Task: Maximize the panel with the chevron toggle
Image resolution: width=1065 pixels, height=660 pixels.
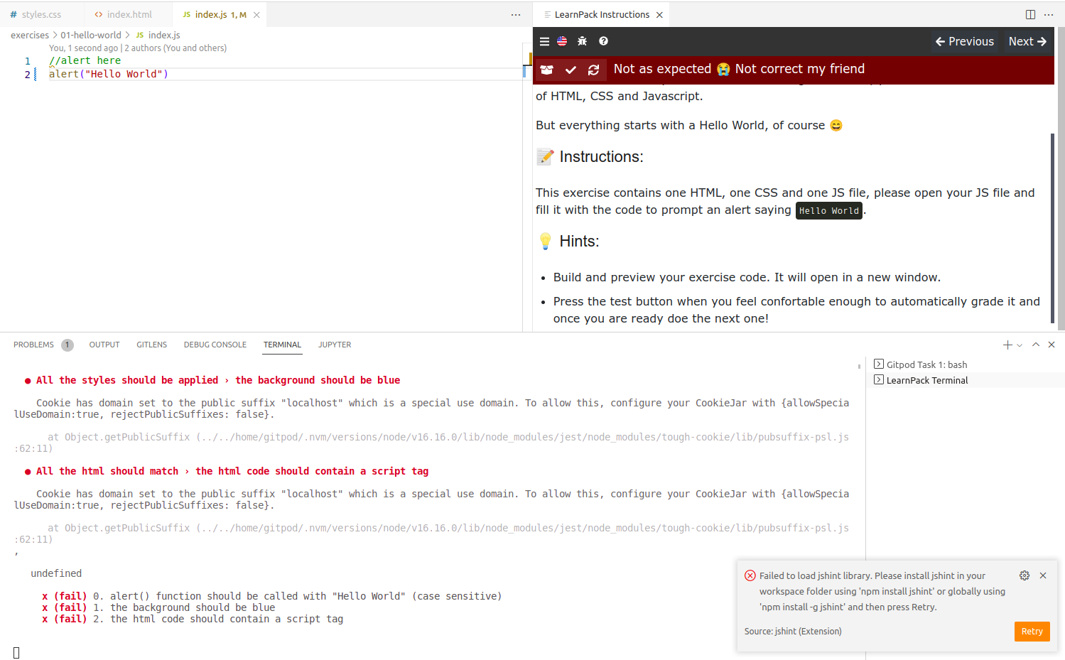Action: click(x=1035, y=345)
